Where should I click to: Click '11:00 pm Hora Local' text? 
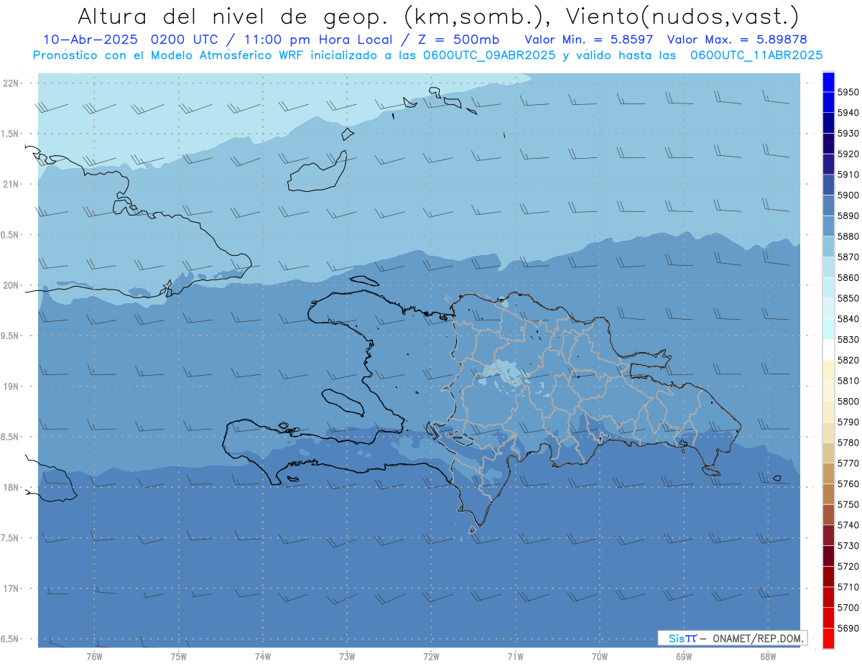click(320, 40)
